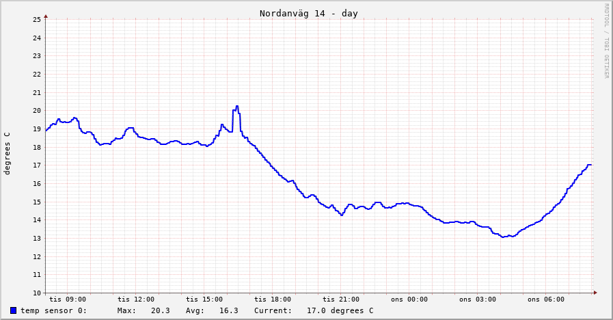The height and width of the screenshot is (320, 613).
Task: Click the Max value '20.3'
Action: [x=161, y=310]
